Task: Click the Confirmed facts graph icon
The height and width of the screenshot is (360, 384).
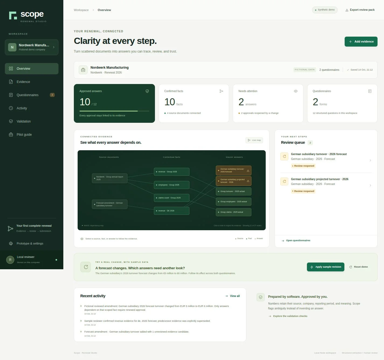Action: click(x=221, y=91)
